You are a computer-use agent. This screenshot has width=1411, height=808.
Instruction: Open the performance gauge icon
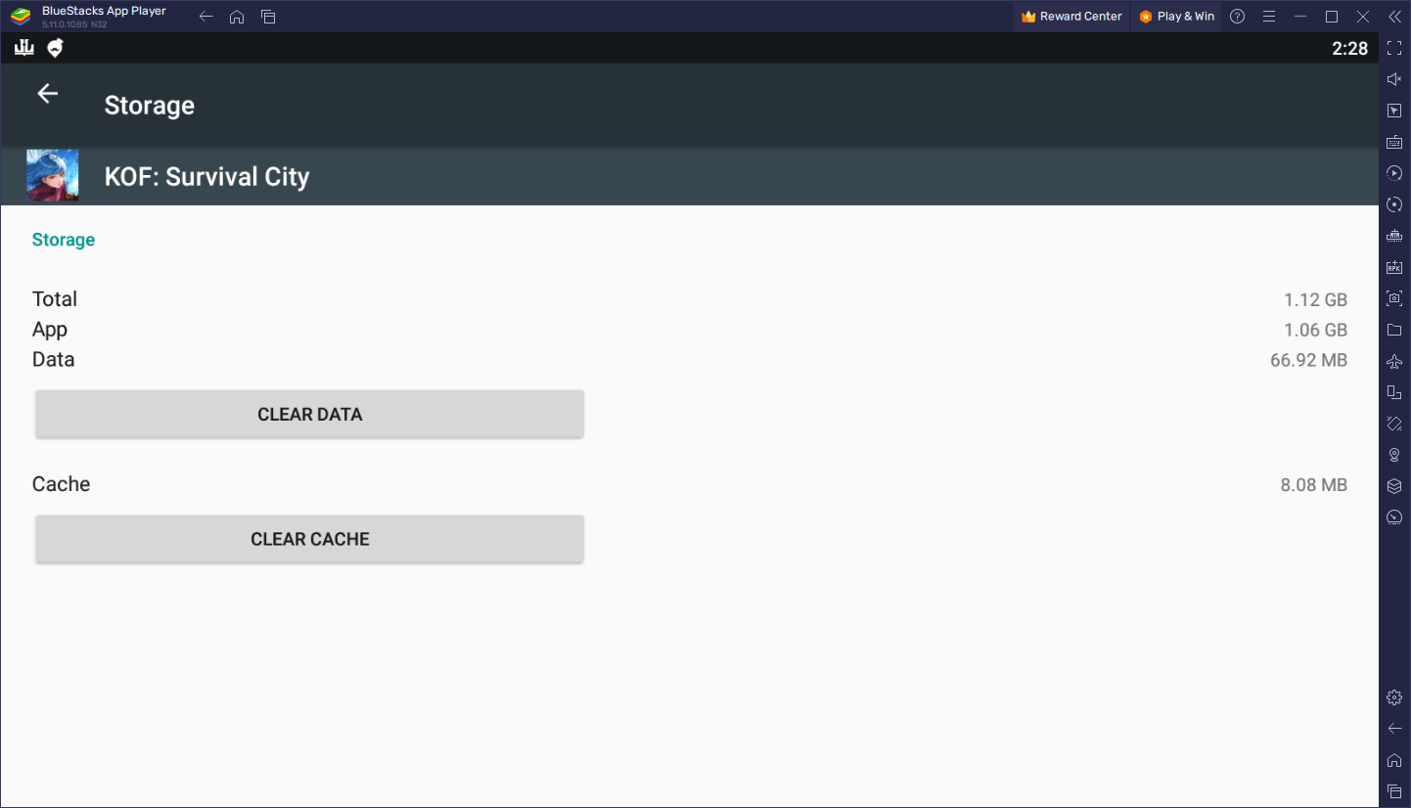[x=1394, y=517]
